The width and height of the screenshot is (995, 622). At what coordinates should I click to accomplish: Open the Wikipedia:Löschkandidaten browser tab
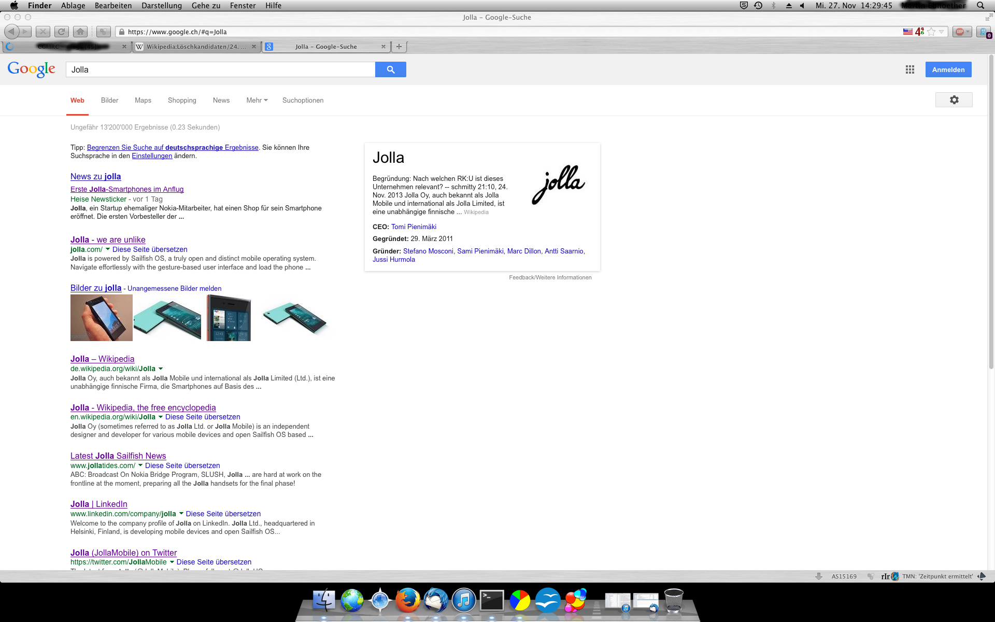click(x=196, y=47)
